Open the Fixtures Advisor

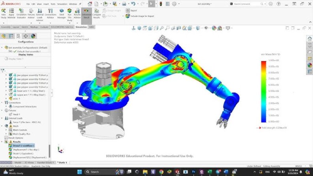(31, 13)
